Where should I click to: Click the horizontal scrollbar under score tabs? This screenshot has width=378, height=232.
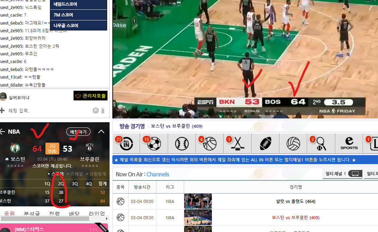[45, 219]
